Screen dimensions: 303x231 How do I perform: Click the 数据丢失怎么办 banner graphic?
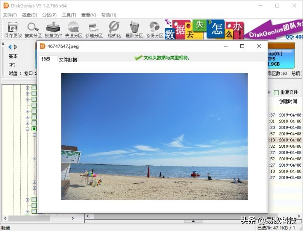(204, 30)
